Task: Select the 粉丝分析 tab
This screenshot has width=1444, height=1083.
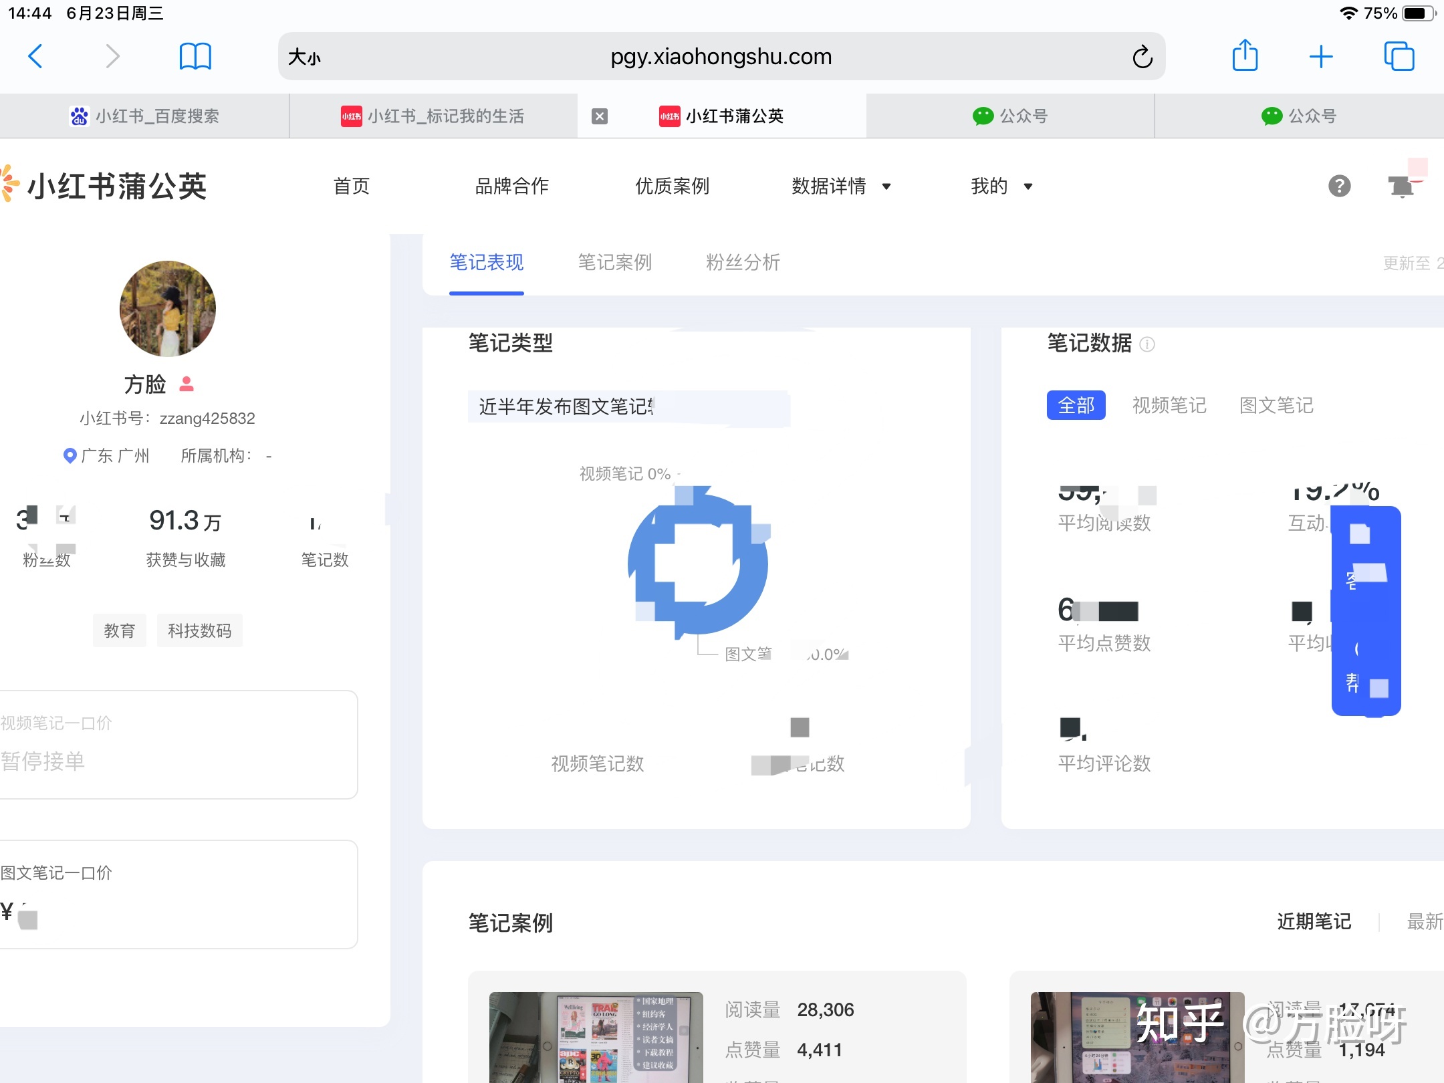Action: pyautogui.click(x=743, y=263)
